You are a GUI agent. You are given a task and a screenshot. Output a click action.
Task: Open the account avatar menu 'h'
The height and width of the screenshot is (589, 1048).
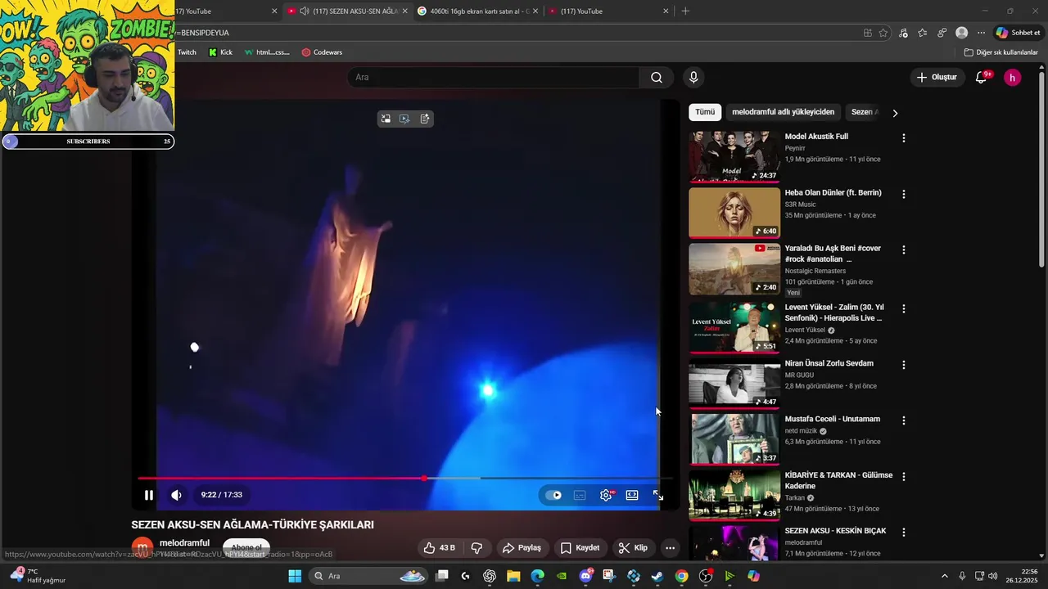1013,78
